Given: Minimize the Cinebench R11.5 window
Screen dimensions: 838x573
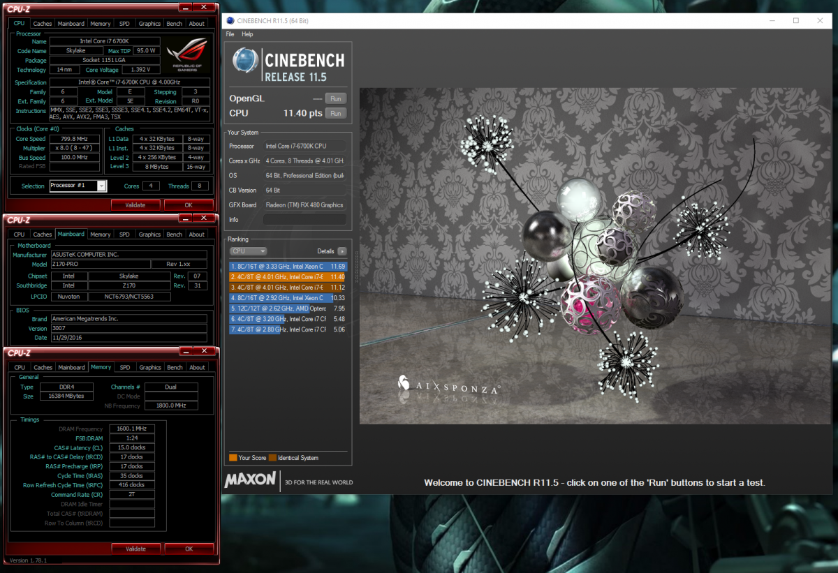Looking at the screenshot, I should tap(772, 20).
